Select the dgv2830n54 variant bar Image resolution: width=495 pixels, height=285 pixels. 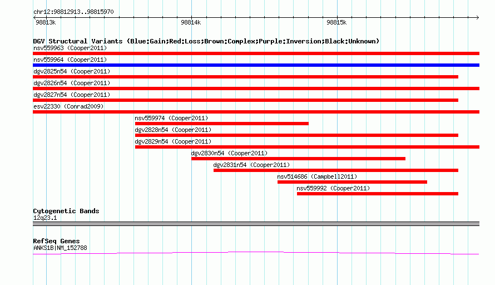pos(298,159)
